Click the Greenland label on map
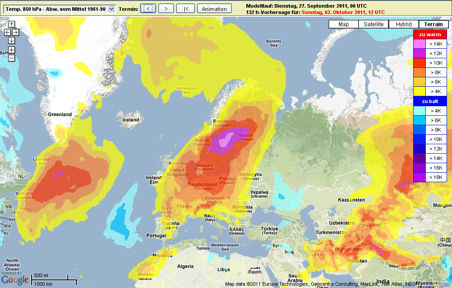This screenshot has width=452, height=288. 60,114
